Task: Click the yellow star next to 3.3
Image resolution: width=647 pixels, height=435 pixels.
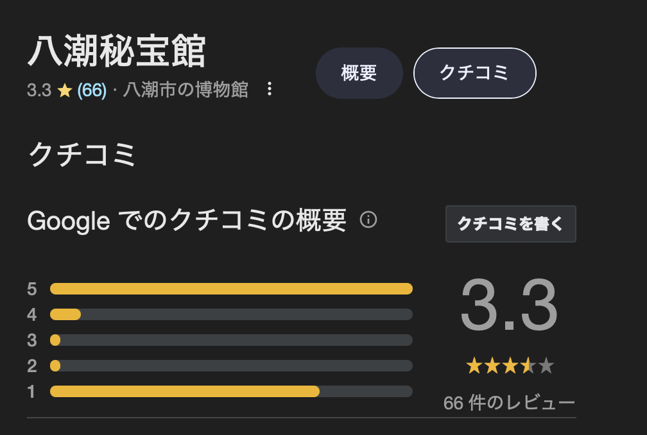Action: [65, 90]
